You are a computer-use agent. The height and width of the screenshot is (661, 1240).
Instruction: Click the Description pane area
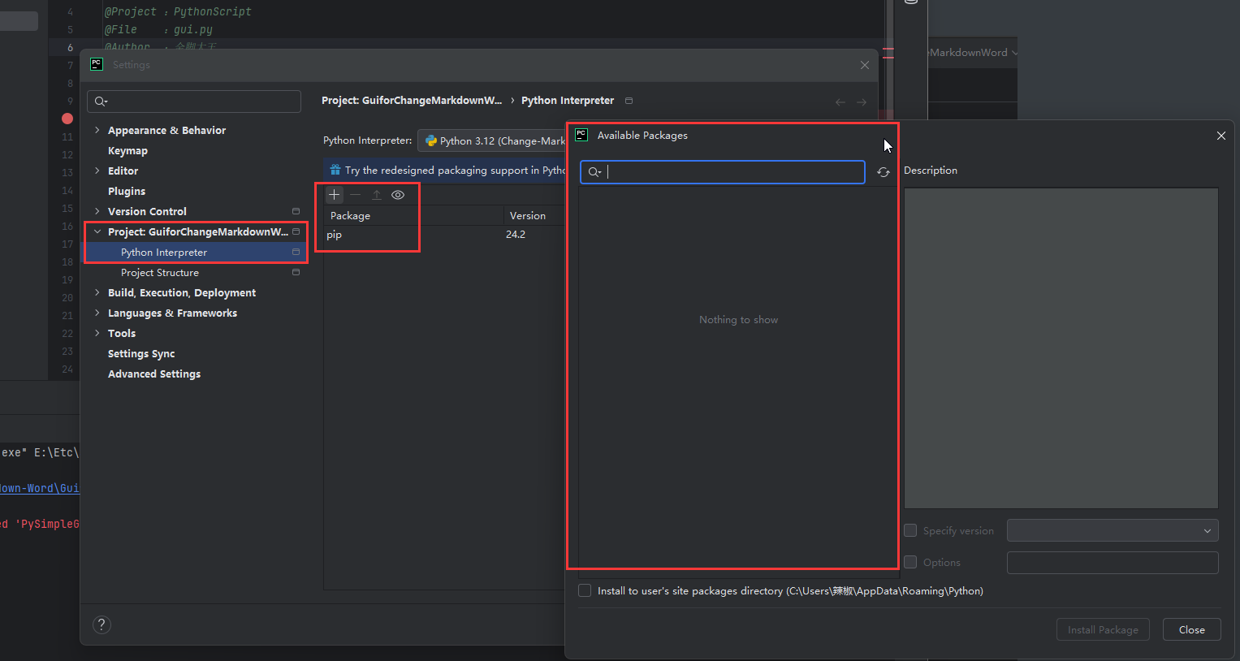(x=1061, y=348)
